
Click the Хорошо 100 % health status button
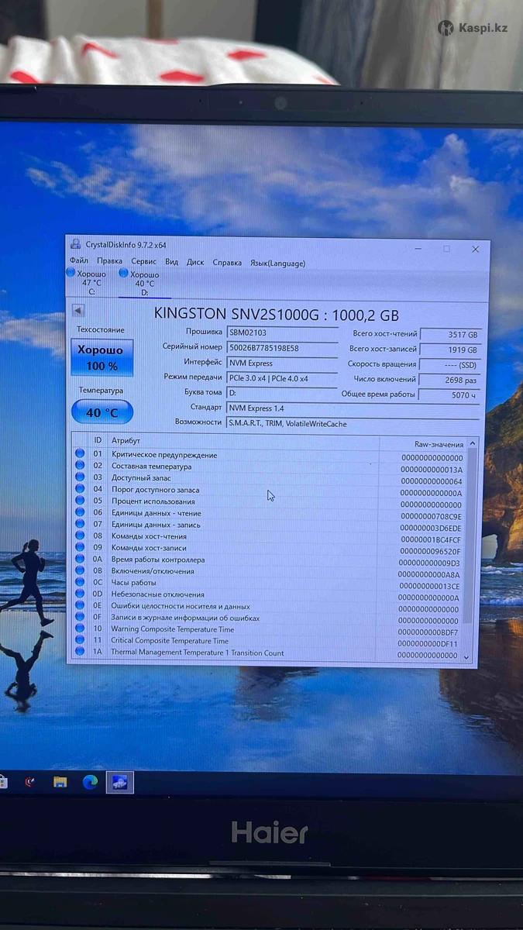102,358
